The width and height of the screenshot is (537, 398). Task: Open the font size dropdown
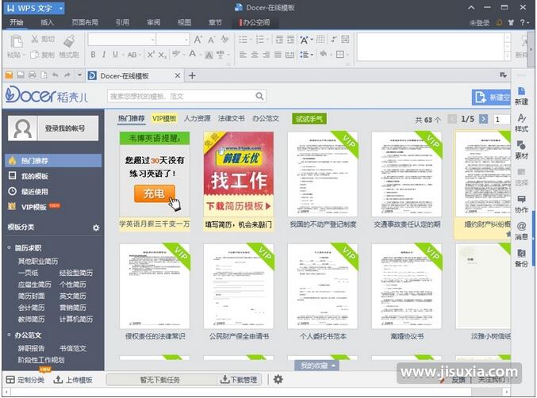[186, 40]
